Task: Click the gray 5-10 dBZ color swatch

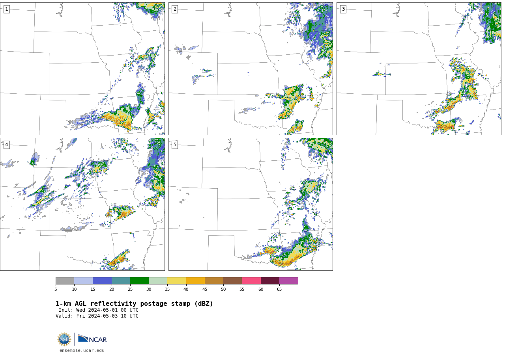Action: point(65,281)
